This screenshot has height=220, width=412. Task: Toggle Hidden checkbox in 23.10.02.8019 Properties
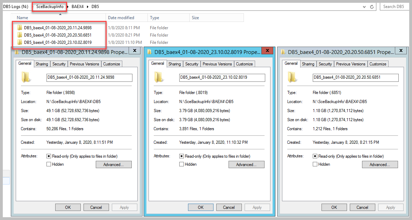181,164
